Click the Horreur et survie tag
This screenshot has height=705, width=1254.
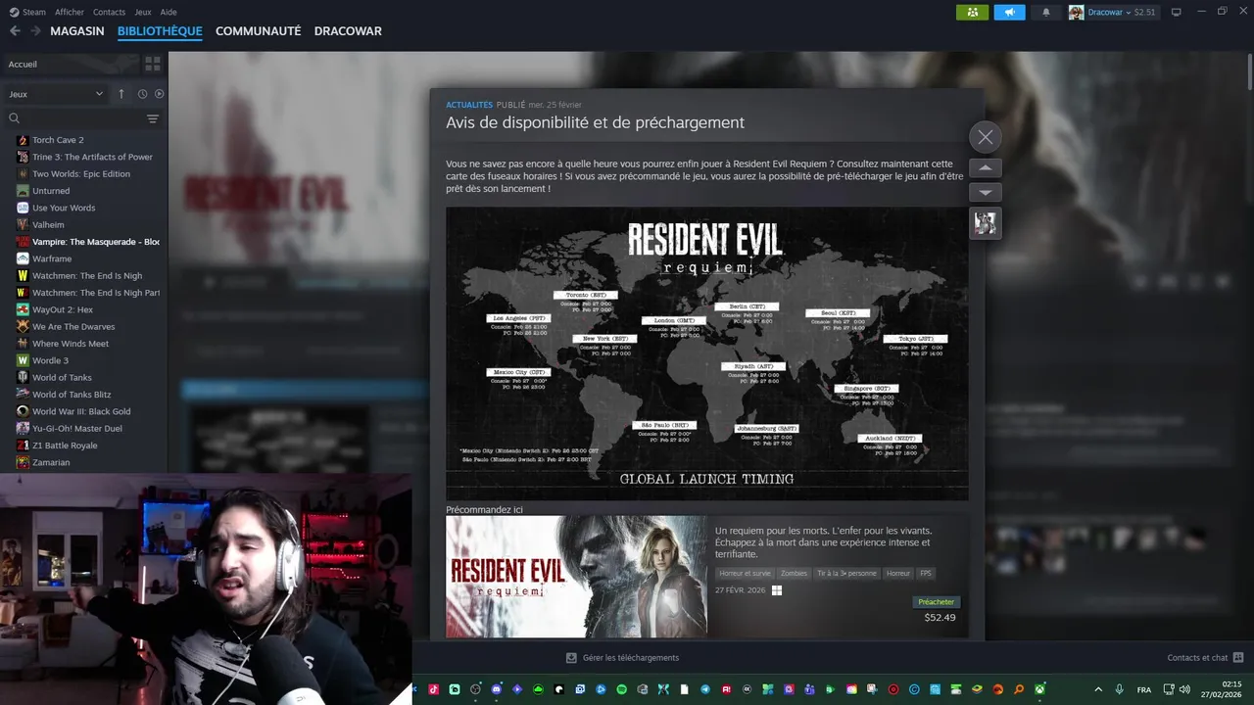click(746, 574)
